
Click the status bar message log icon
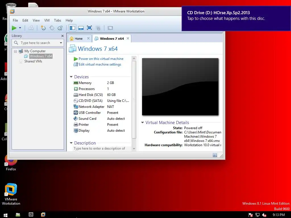[215, 155]
